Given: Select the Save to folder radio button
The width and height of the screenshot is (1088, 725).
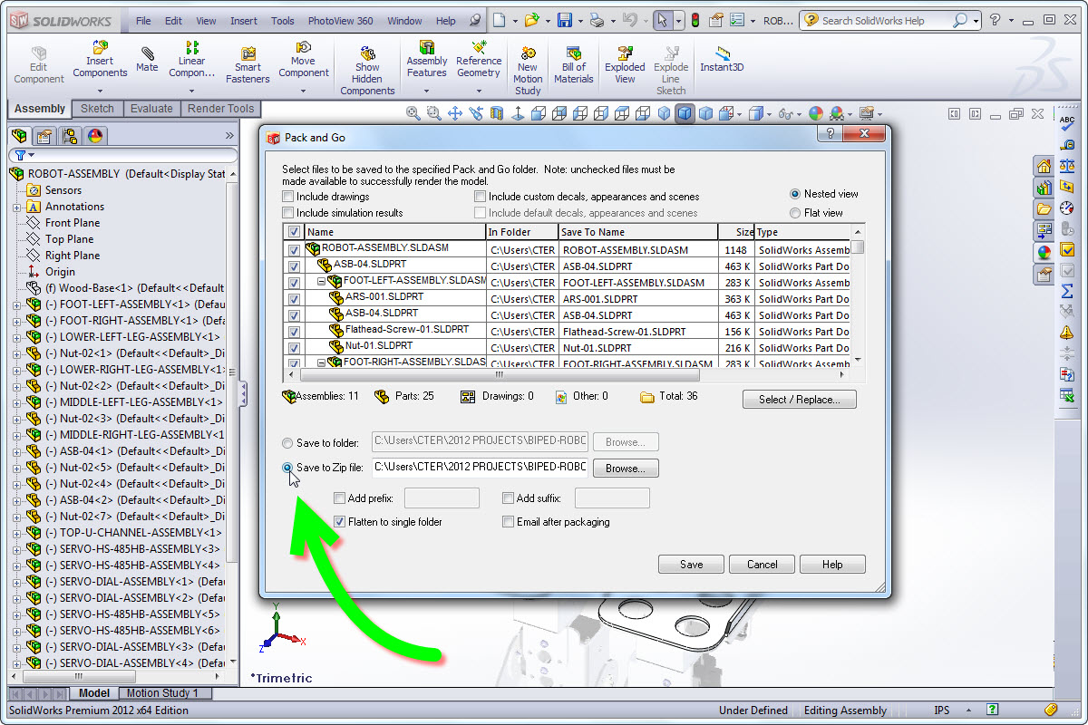Looking at the screenshot, I should pyautogui.click(x=288, y=443).
